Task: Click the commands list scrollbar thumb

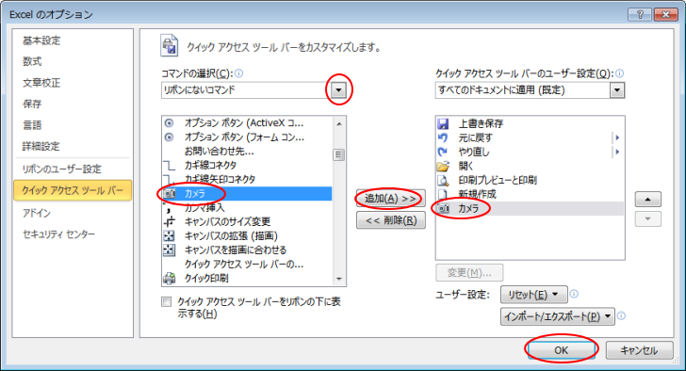Action: [x=338, y=154]
